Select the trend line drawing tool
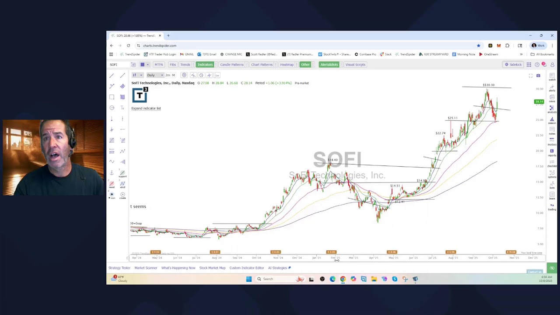560x315 pixels. [112, 75]
